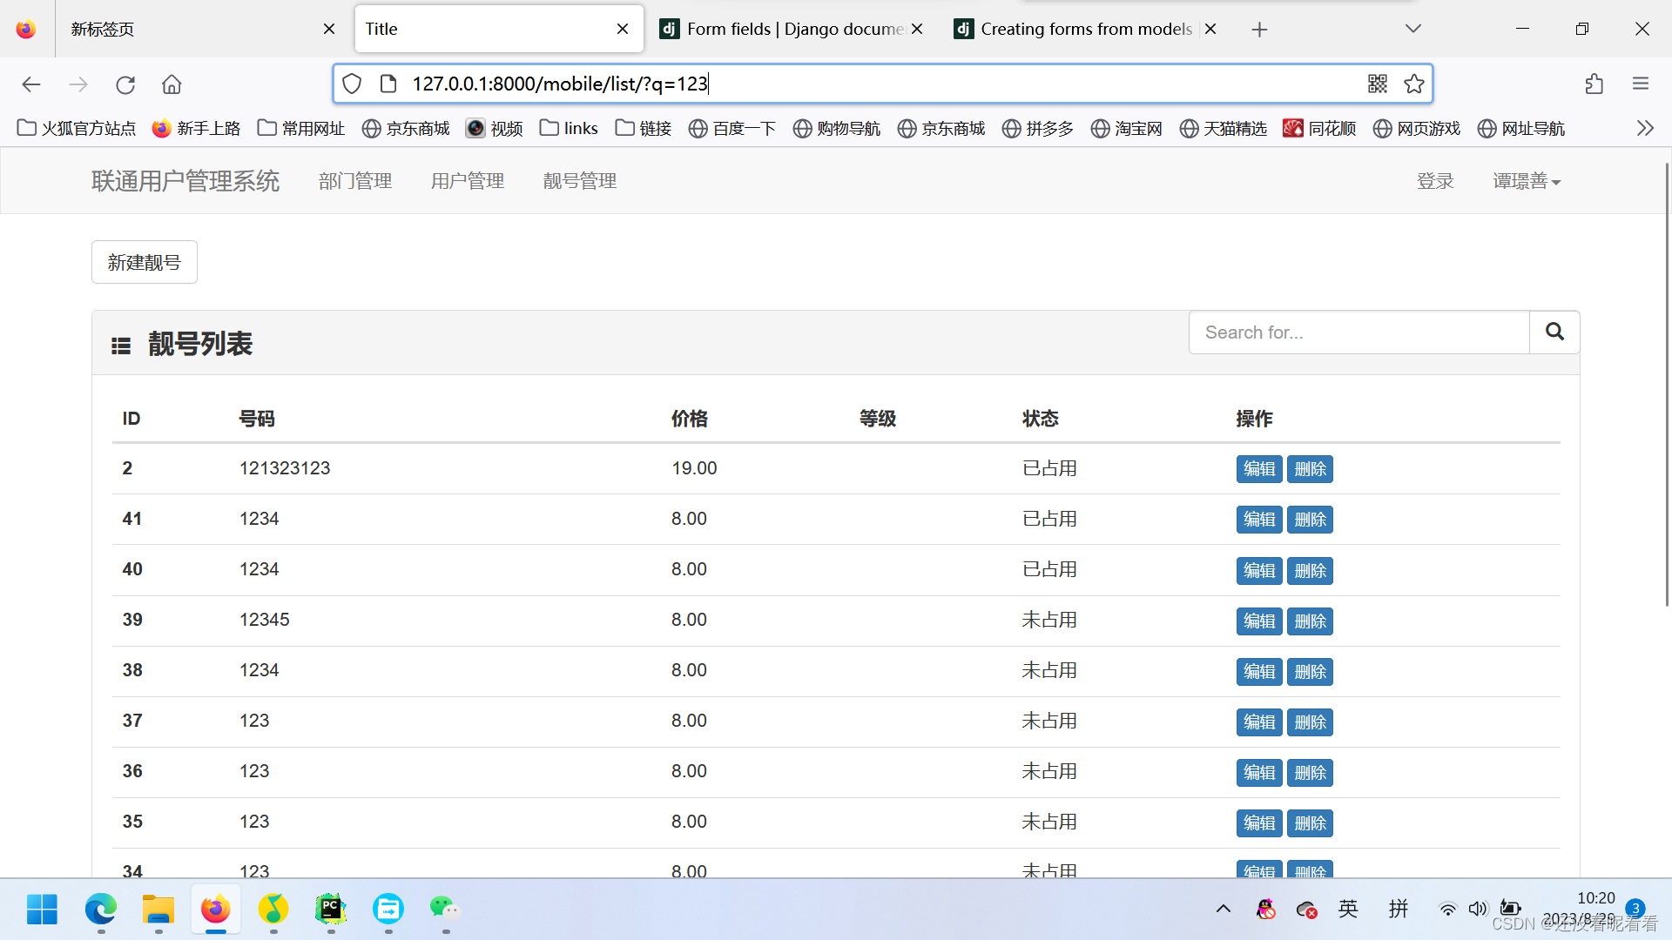Run search with the magnifier icon
The height and width of the screenshot is (940, 1672).
click(x=1554, y=332)
